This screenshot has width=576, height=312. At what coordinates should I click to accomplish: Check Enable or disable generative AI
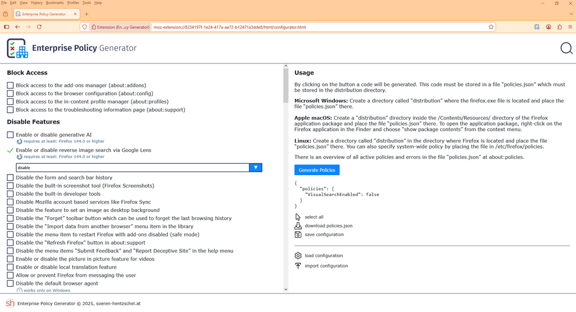10,135
